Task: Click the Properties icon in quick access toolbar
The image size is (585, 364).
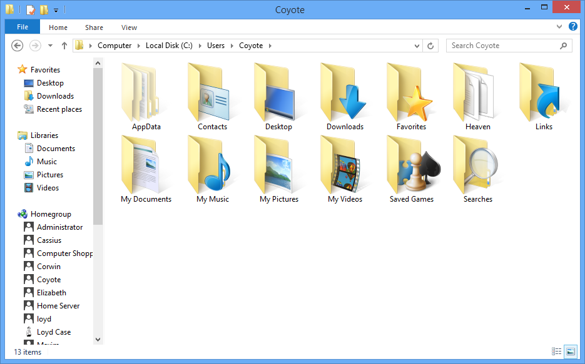Action: (31, 9)
